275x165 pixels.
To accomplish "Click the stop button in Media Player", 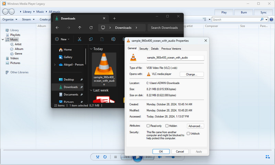I will coord(115,157).
